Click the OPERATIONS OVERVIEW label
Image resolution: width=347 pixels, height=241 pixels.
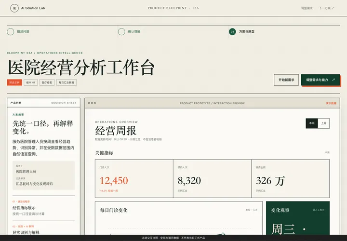116,122
